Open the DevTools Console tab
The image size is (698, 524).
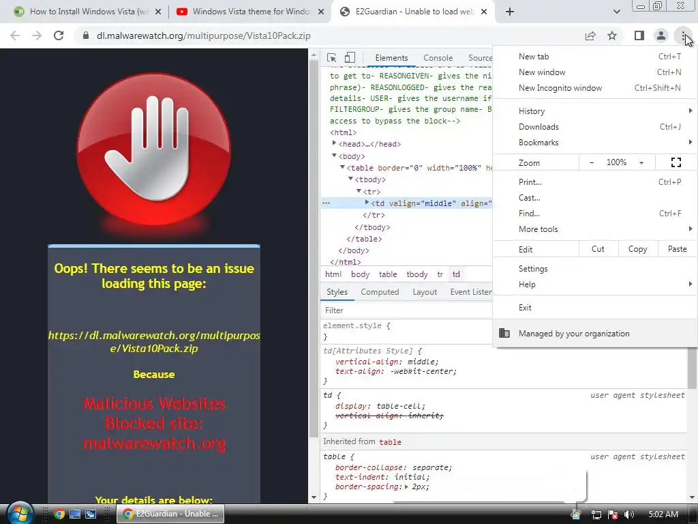438,58
